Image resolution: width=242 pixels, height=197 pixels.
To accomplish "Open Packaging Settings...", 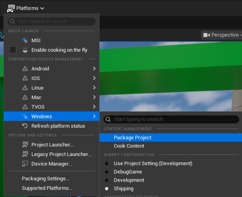I will (52, 178).
